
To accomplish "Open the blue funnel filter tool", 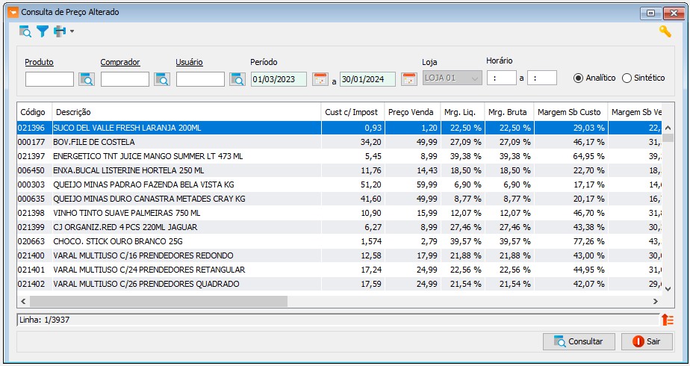I will [43, 31].
